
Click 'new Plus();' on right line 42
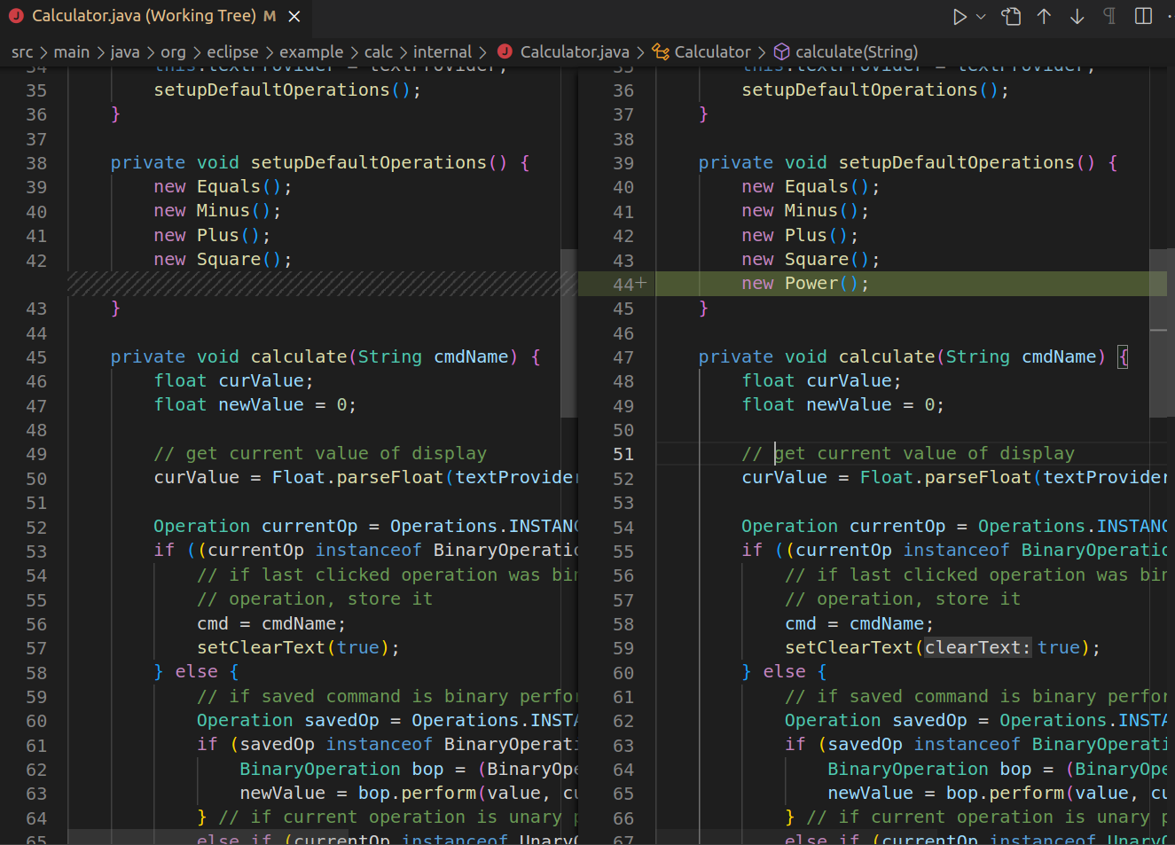pyautogui.click(x=800, y=235)
